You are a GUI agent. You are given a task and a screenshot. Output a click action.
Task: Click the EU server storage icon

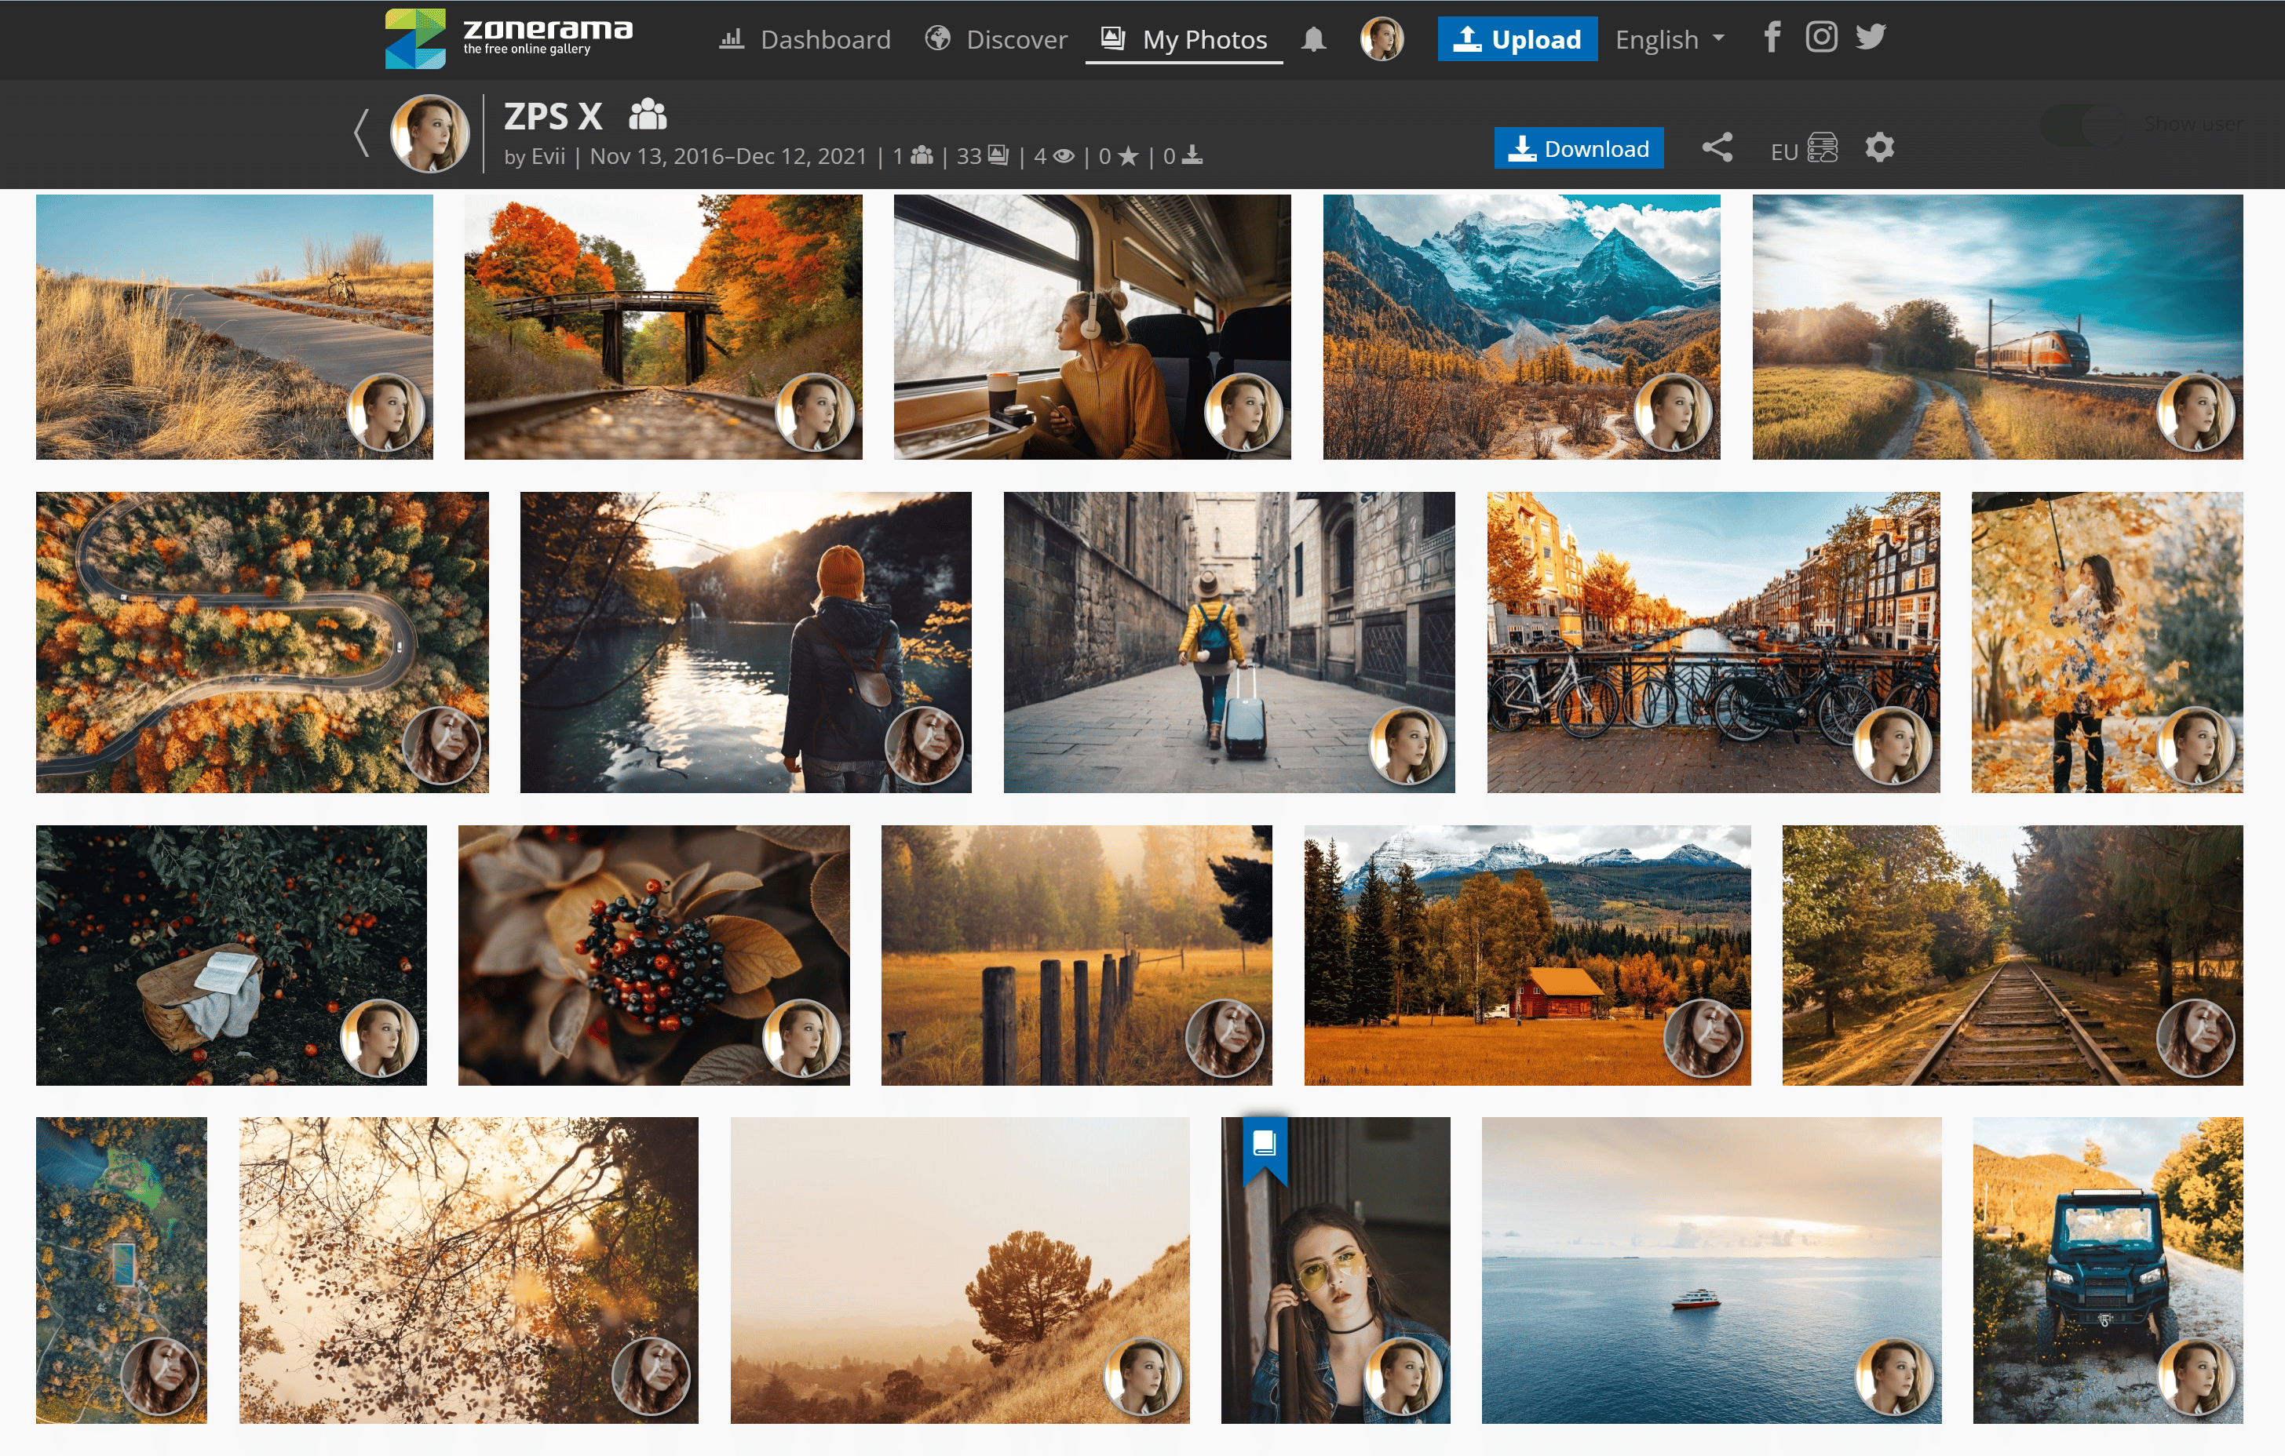1821,148
